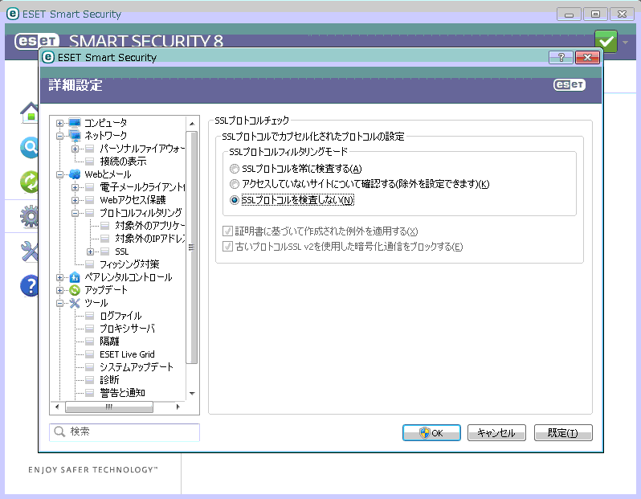Click the ペアレンタルコントロール icon
Viewport: 641px width, 499px height.
coord(75,277)
